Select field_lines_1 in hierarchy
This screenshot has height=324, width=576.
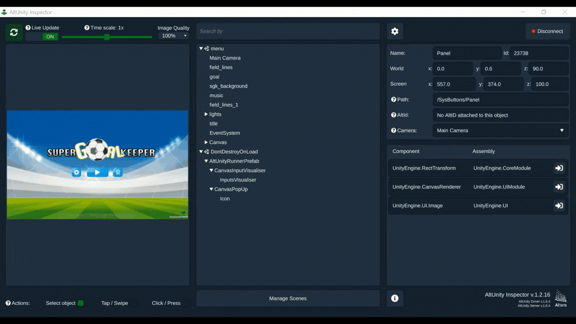[x=224, y=105]
